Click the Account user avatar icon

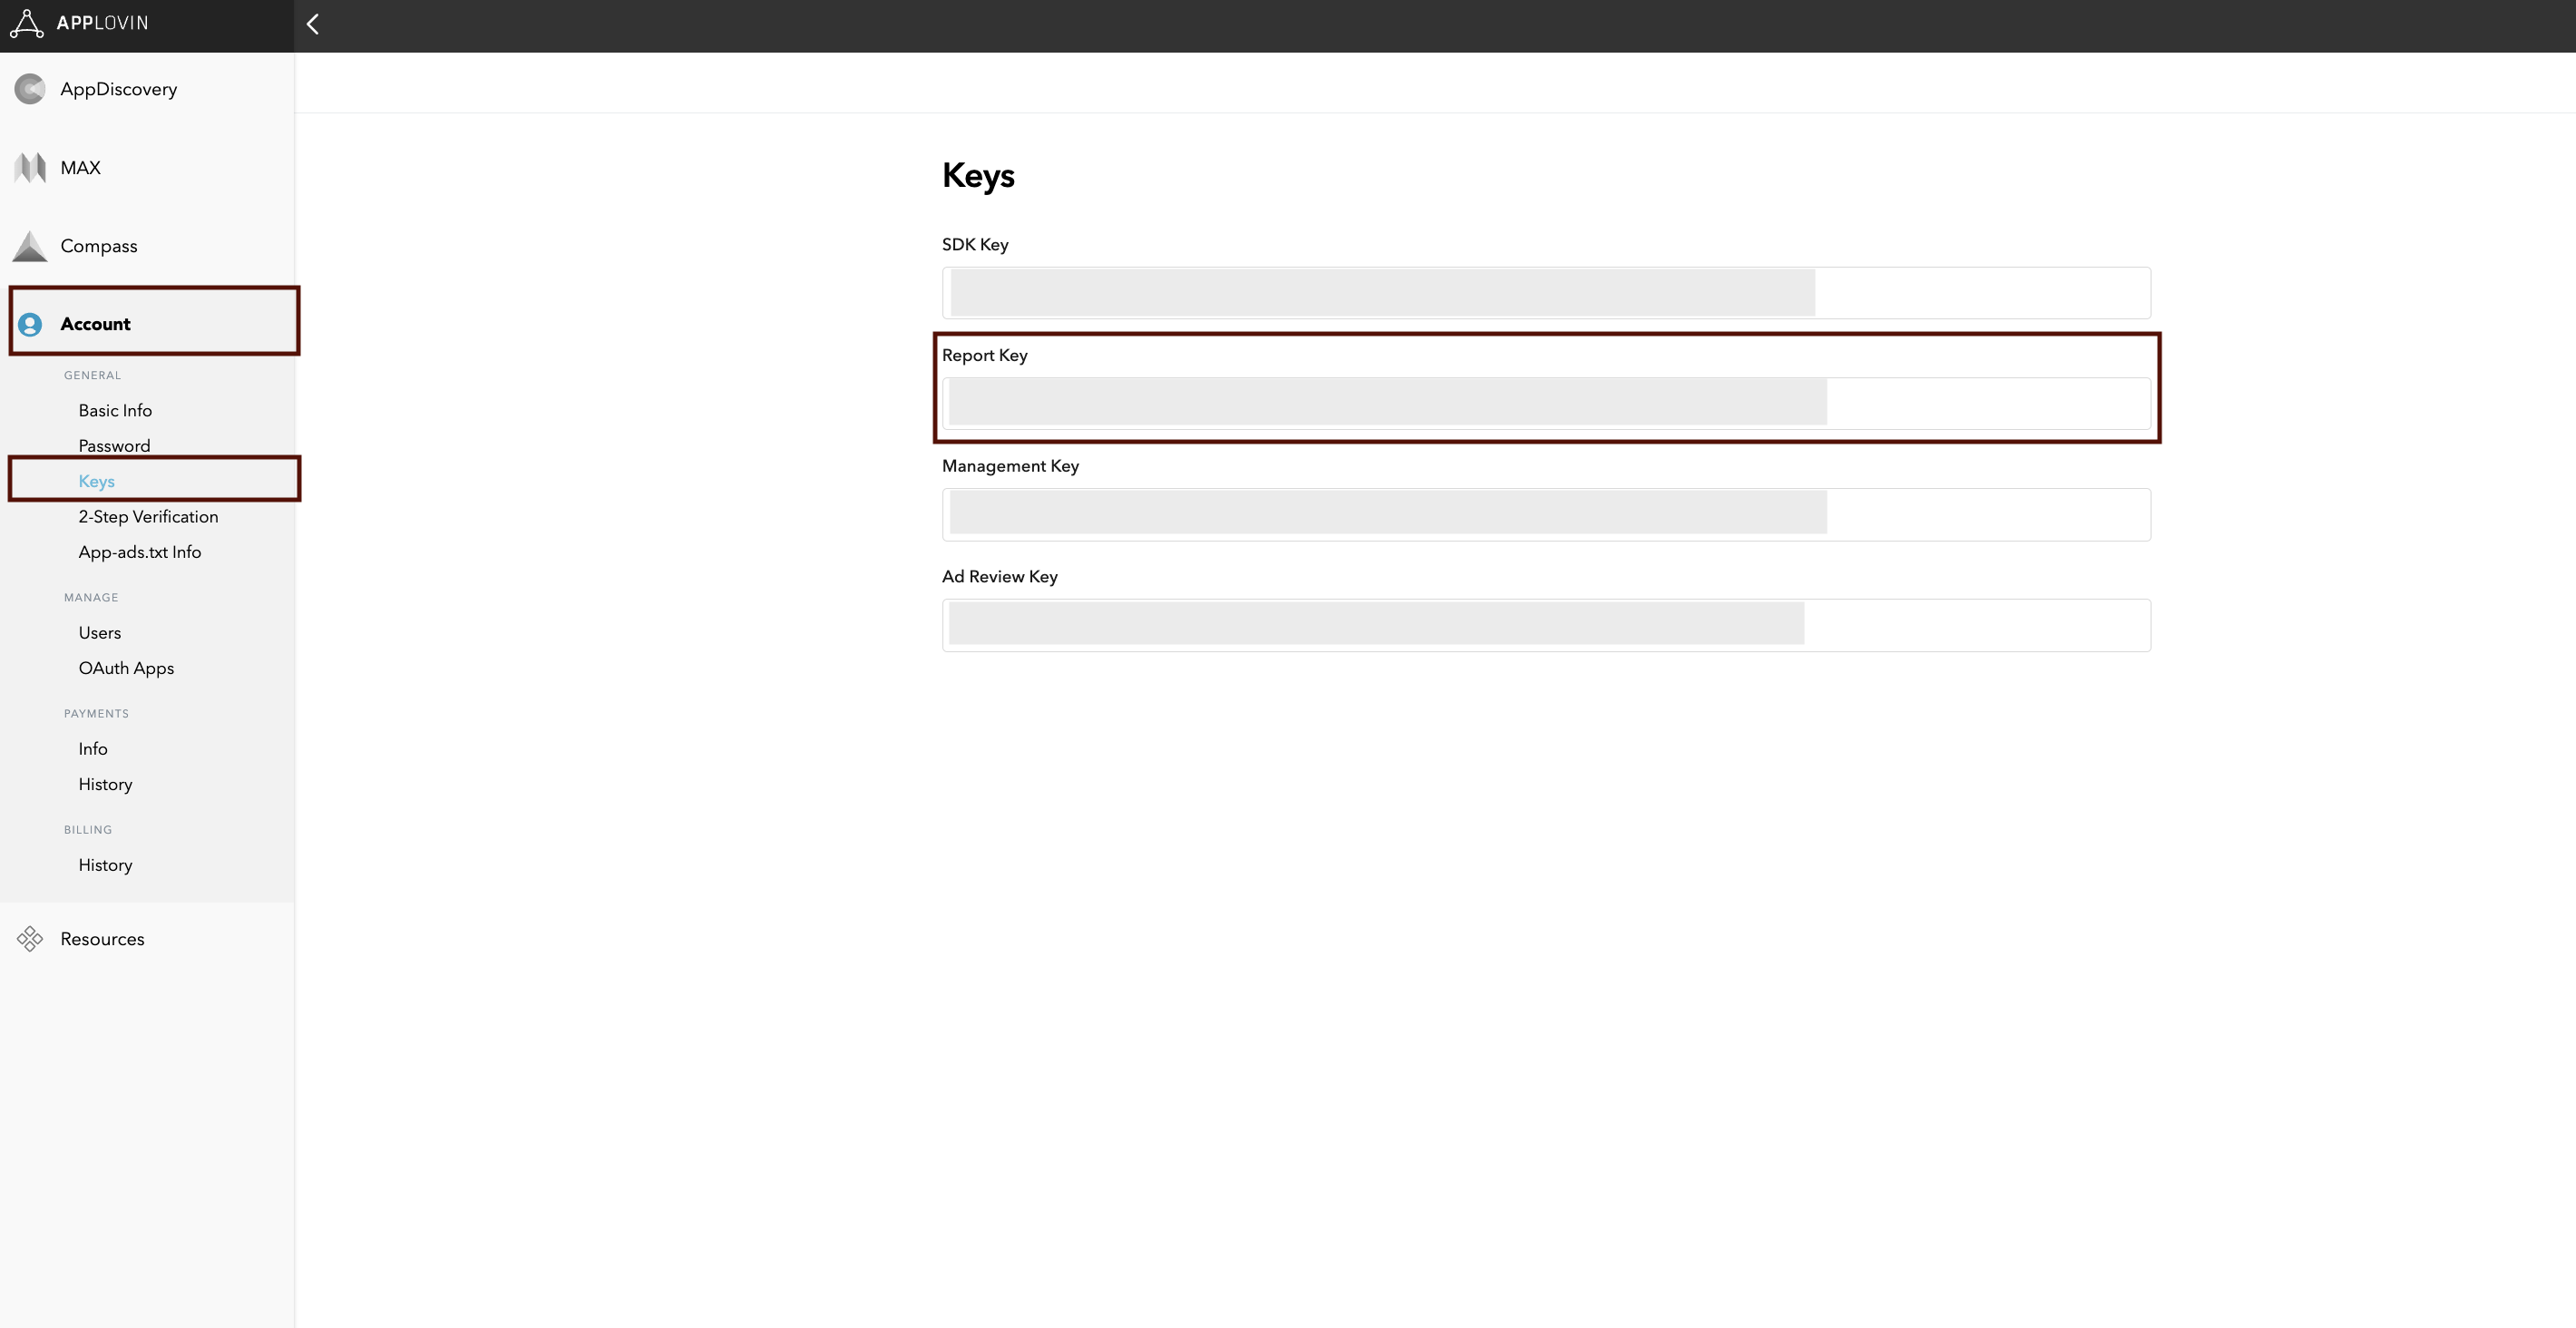[x=30, y=324]
